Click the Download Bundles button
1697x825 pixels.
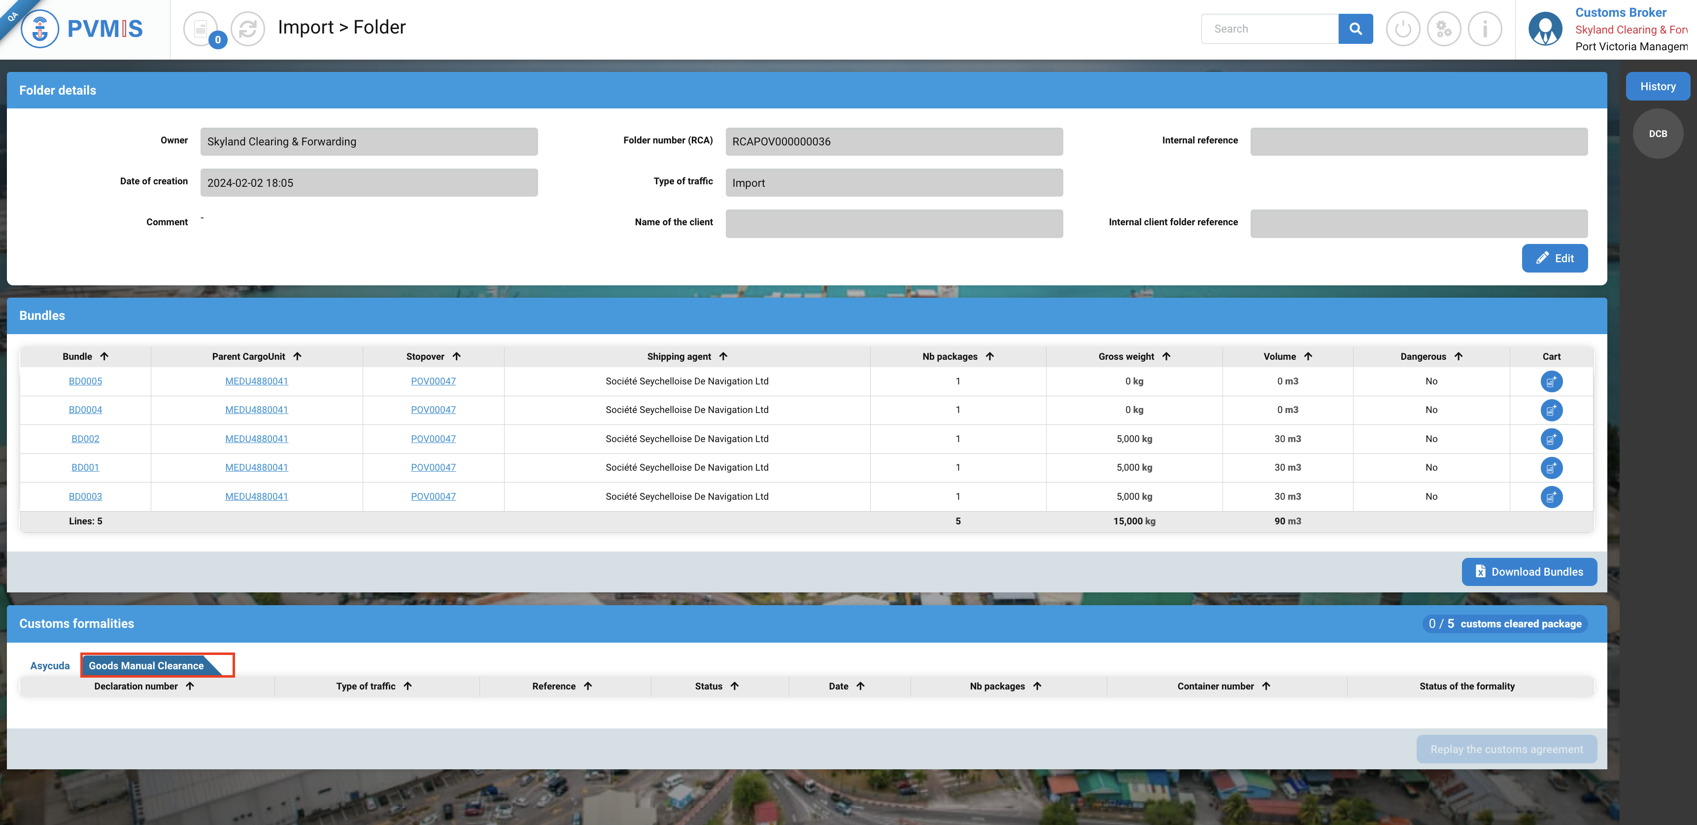1528,572
